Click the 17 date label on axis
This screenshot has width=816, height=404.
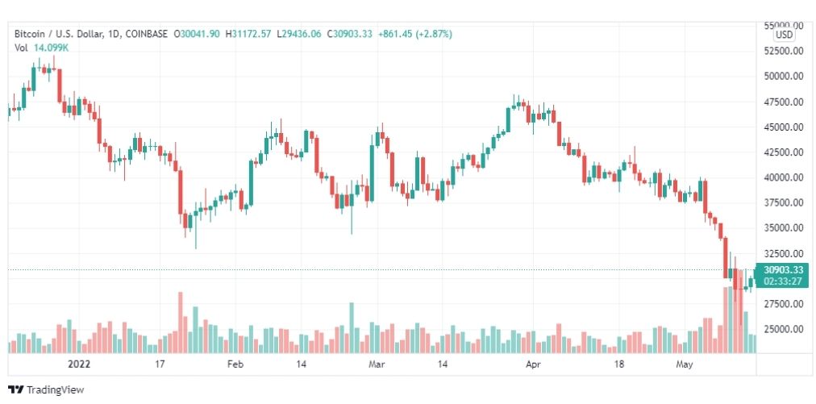coord(160,364)
